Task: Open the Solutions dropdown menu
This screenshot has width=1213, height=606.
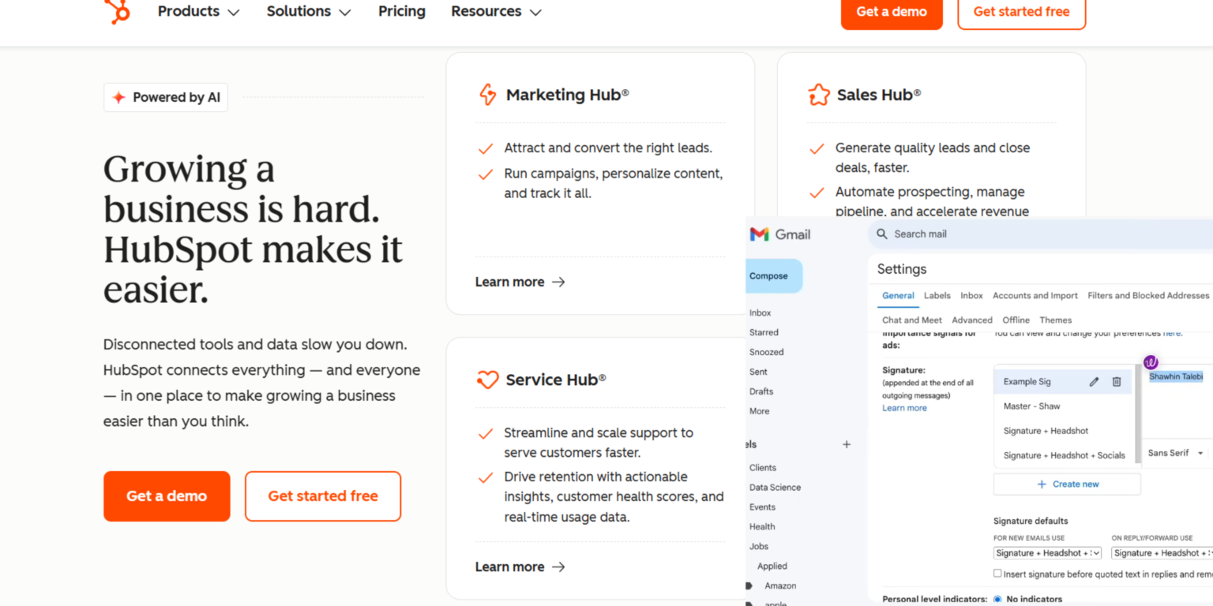Action: pos(309,12)
